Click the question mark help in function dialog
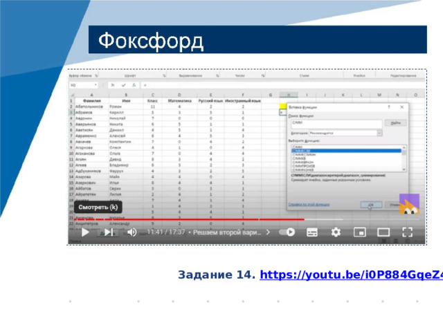 pyautogui.click(x=389, y=107)
